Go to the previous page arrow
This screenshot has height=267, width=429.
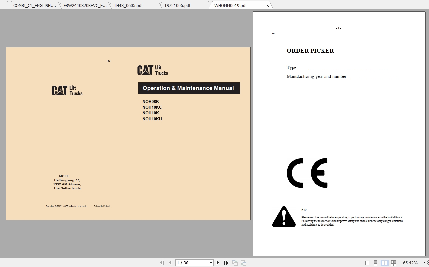[x=170, y=263]
